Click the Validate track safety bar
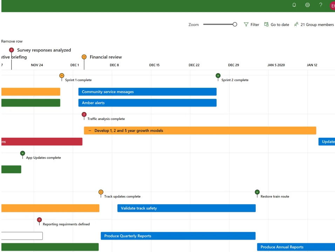This screenshot has width=335, height=252. (186, 208)
